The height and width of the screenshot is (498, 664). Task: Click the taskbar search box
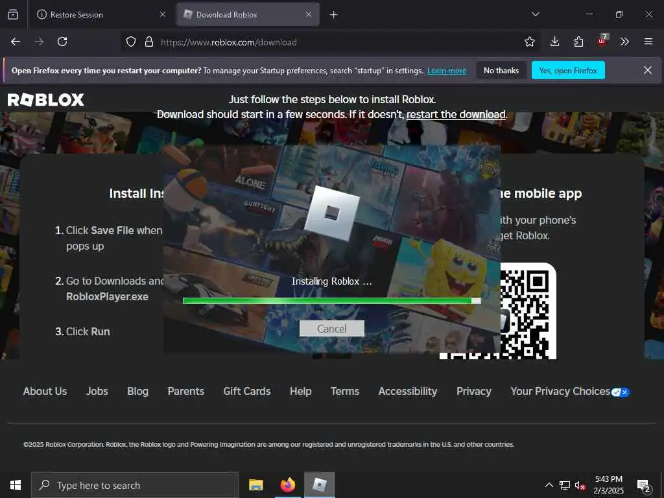(135, 485)
